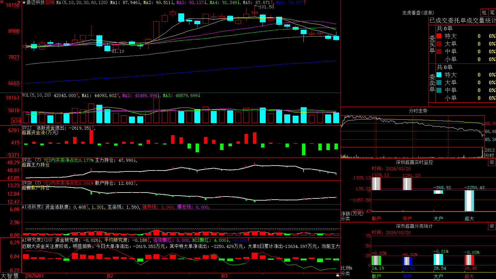
Task: Click the 深圳超赢实时监控 panel title
Action: 414,162
